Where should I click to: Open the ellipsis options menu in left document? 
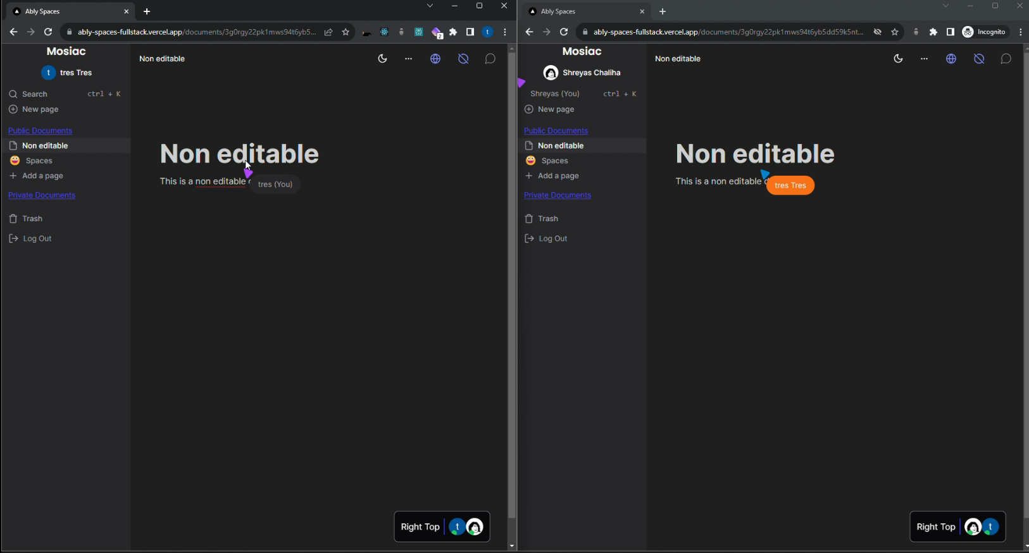pyautogui.click(x=408, y=59)
